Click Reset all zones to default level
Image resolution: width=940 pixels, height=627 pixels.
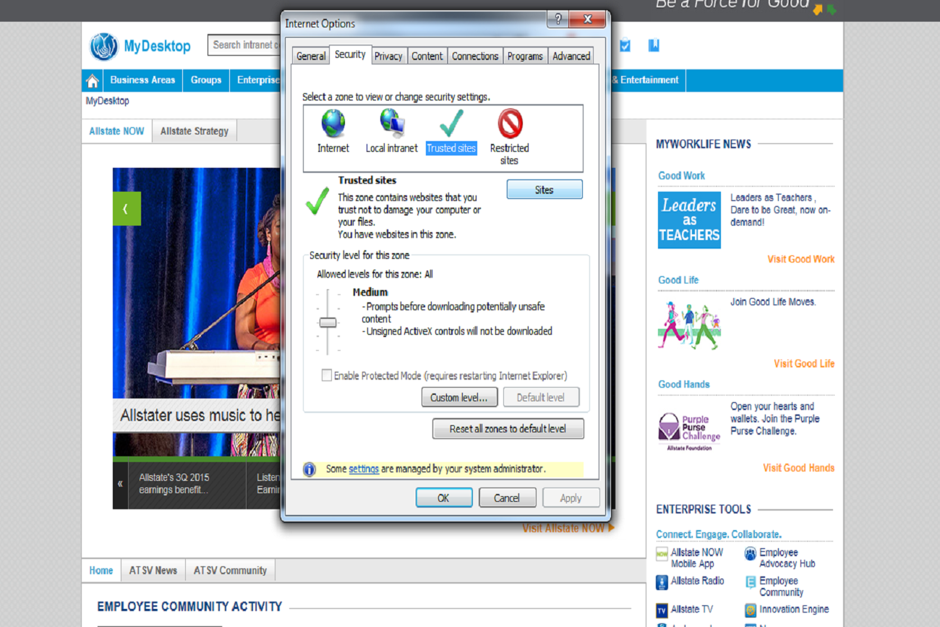[x=508, y=429]
